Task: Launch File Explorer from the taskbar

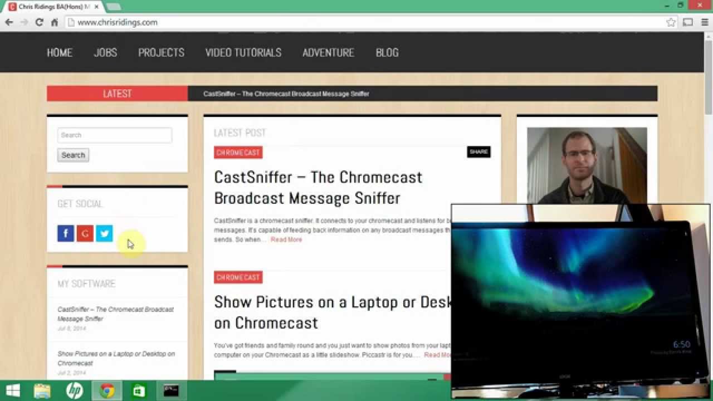Action: click(42, 391)
